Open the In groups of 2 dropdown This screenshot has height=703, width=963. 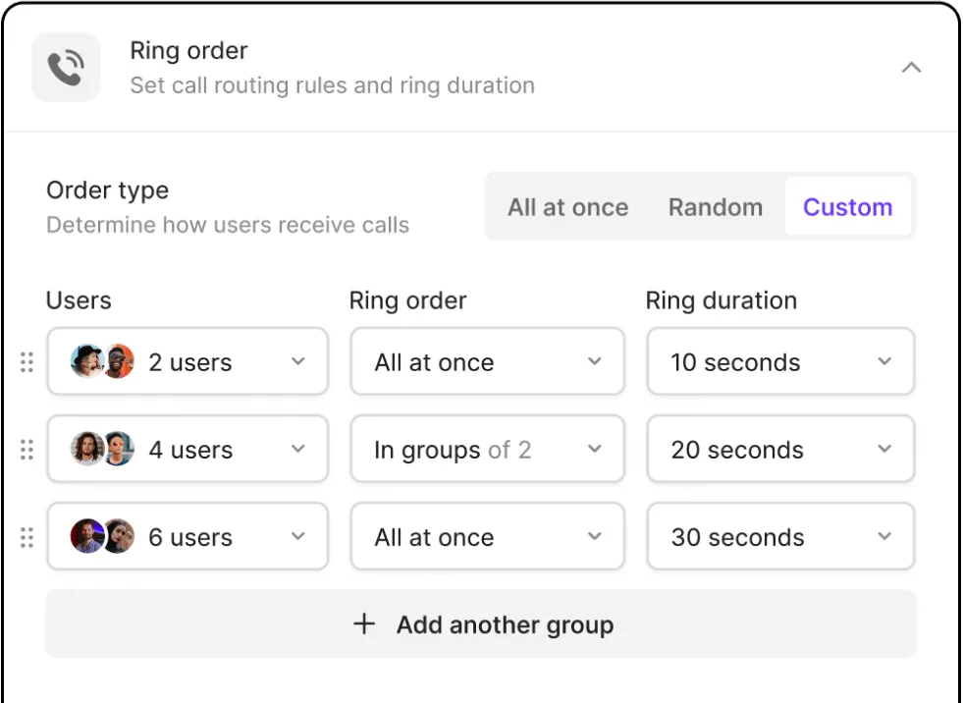coord(487,450)
